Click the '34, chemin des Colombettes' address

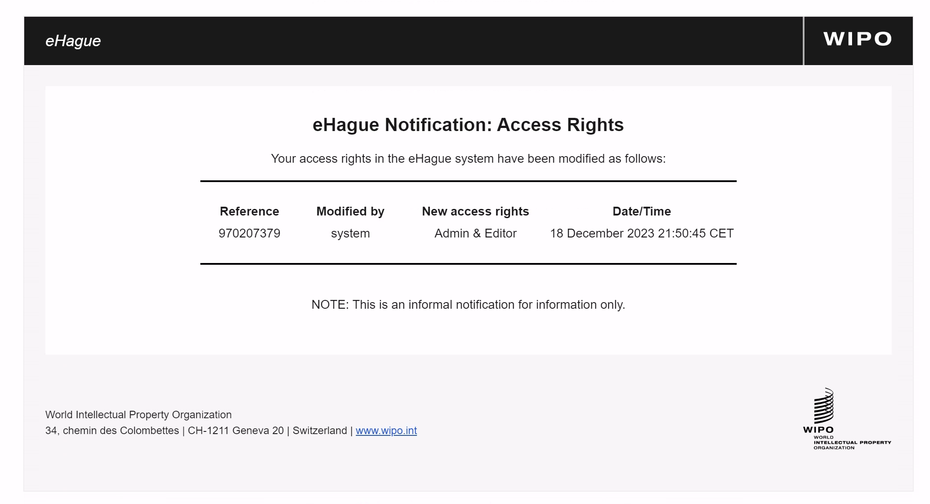pyautogui.click(x=112, y=431)
